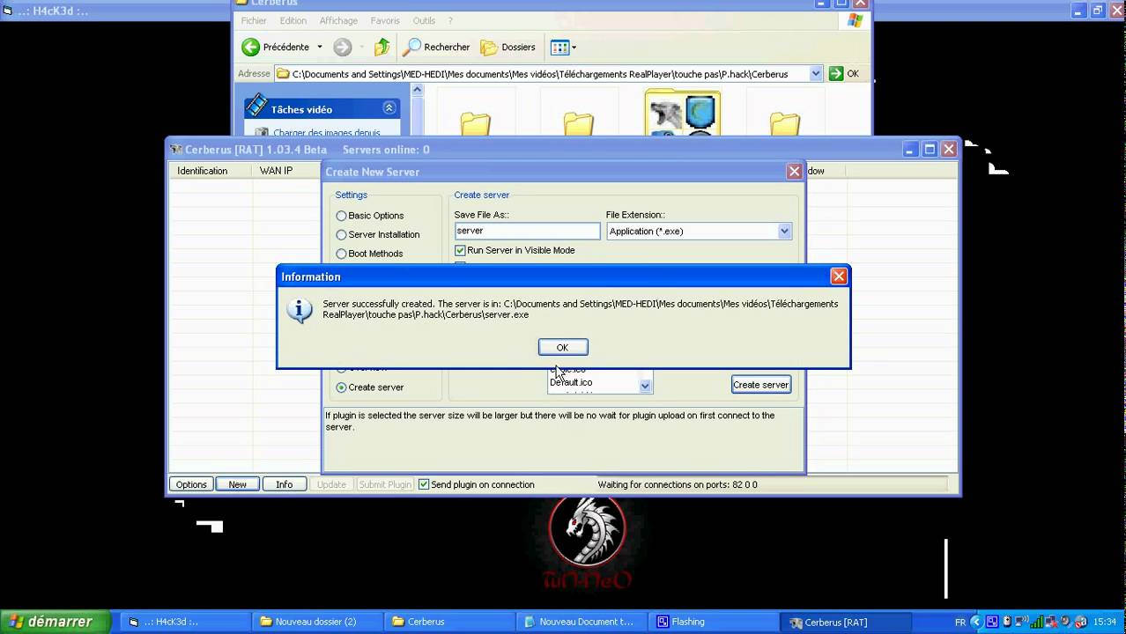Click the Charger des images depuis link

pos(327,133)
